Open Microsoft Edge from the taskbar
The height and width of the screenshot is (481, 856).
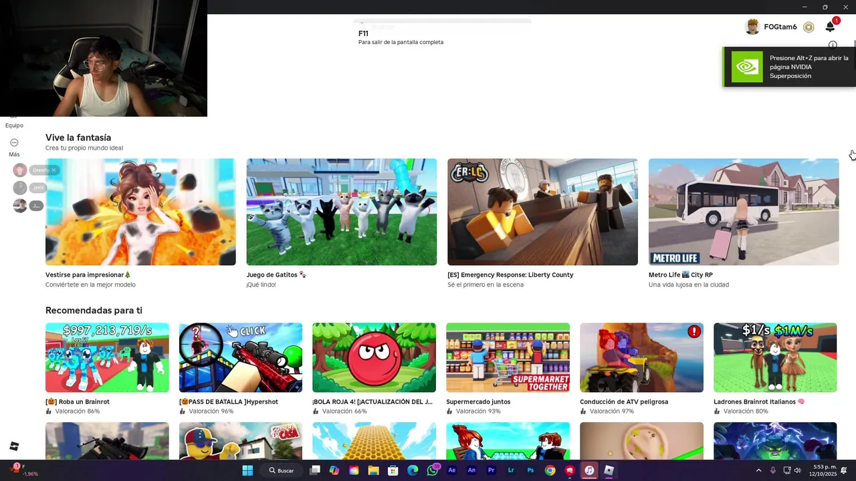[x=413, y=470]
